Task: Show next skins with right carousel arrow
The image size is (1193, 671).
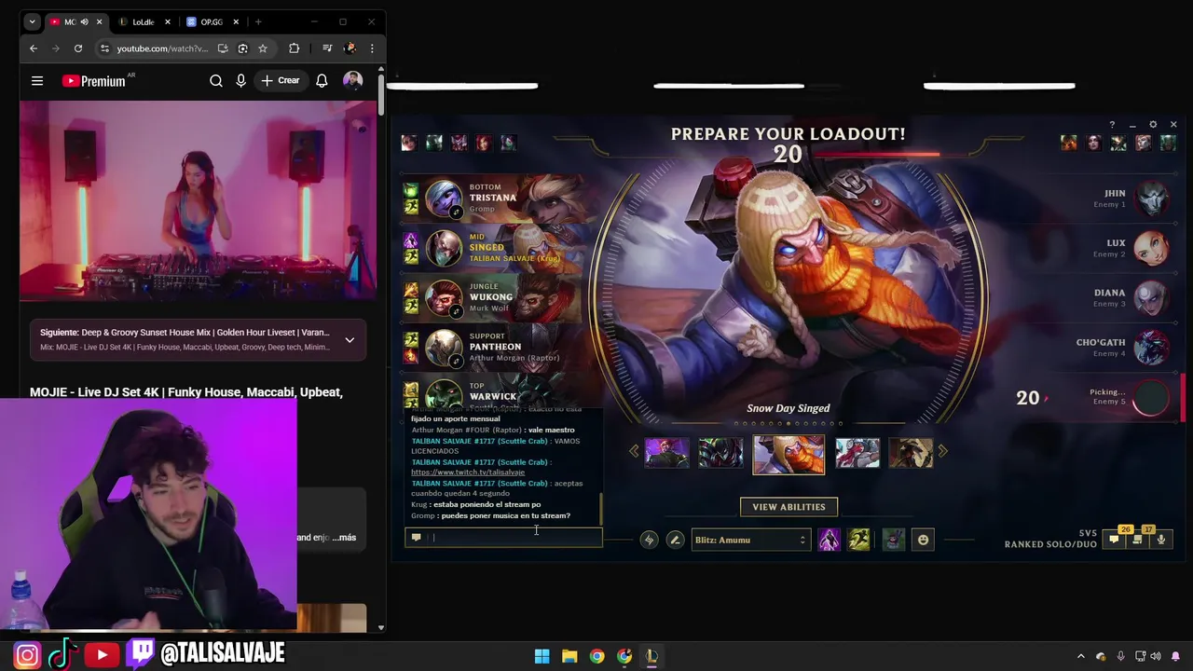Action: pyautogui.click(x=942, y=451)
